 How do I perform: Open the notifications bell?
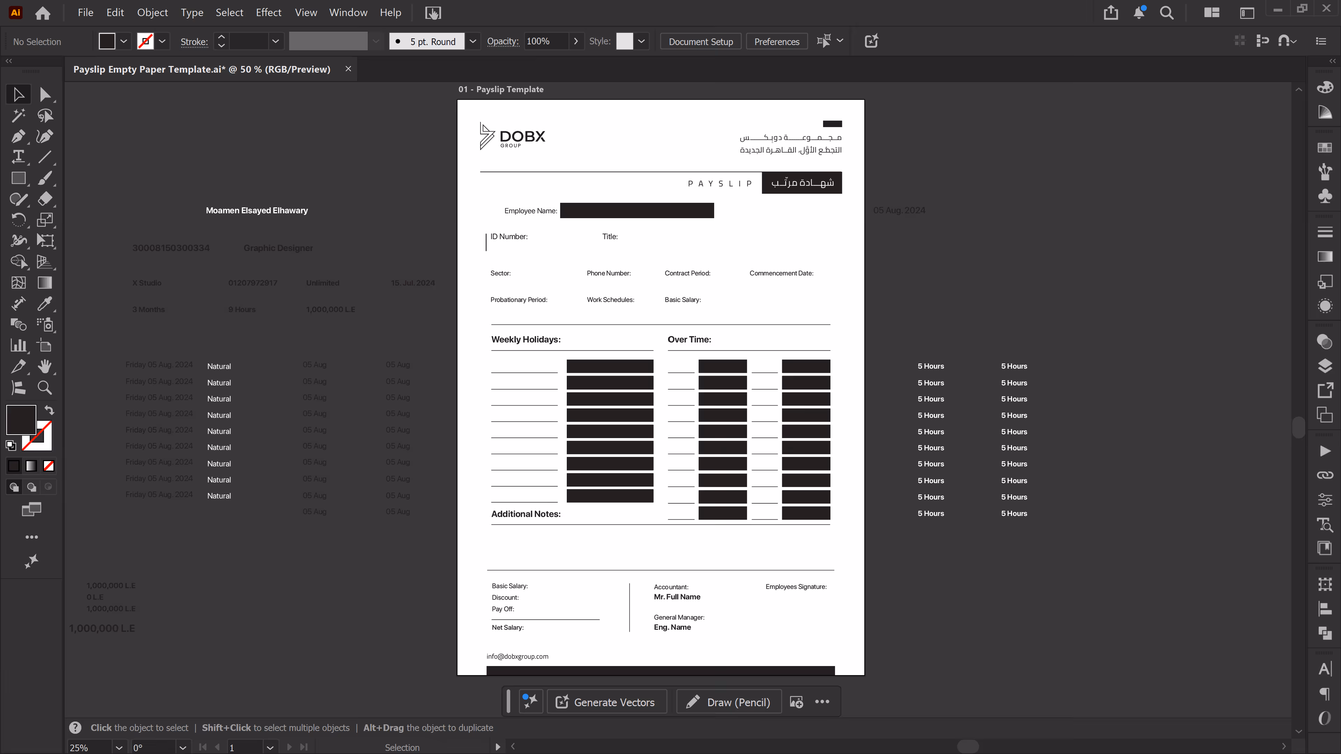1139,13
